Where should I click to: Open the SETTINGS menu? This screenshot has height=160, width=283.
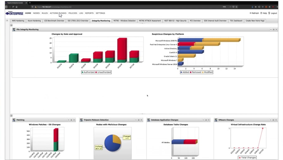click(100, 13)
